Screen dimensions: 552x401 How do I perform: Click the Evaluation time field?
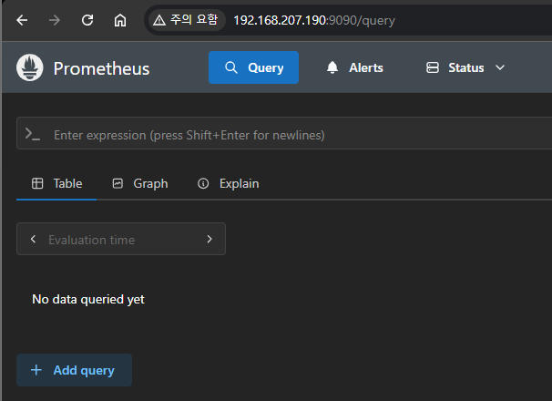(121, 239)
